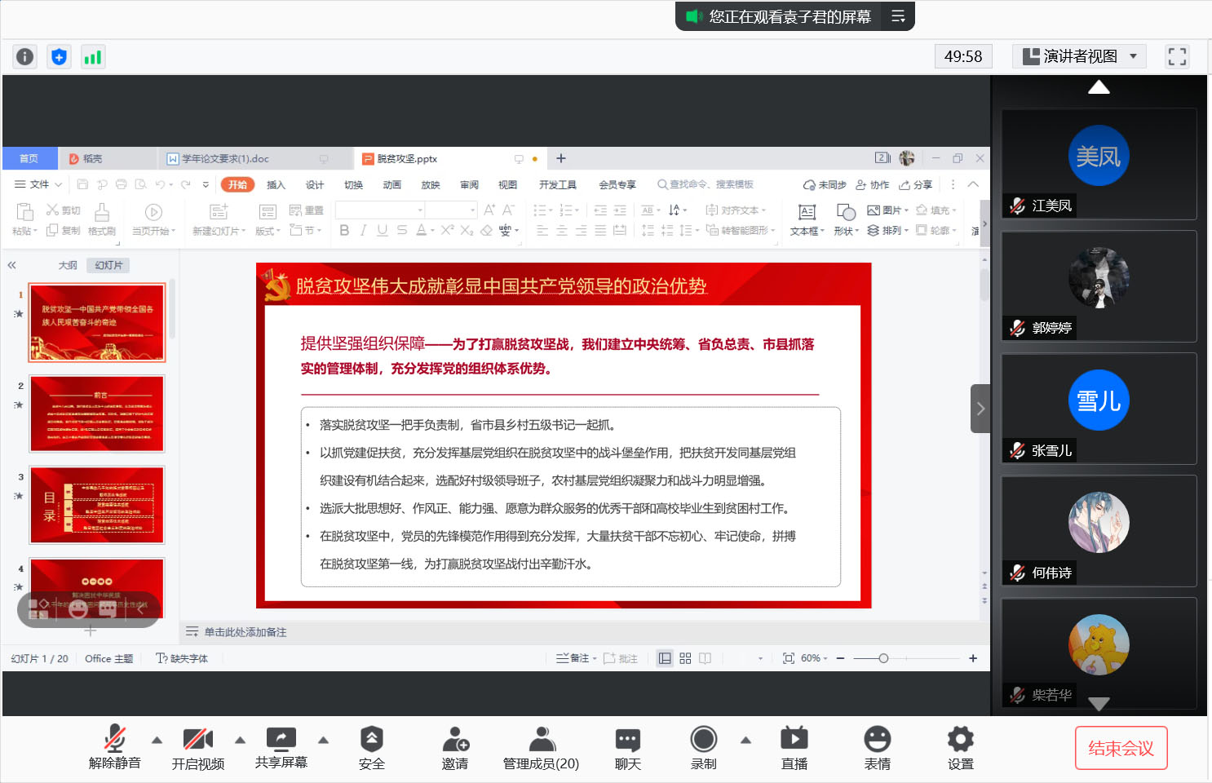1212x783 pixels.
Task: Open the 直播 live streaming option
Action: pos(794,747)
